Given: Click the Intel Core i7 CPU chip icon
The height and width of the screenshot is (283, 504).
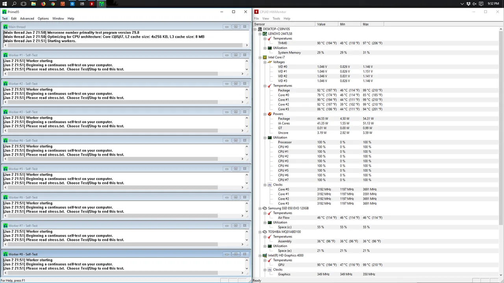Looking at the screenshot, I should (265, 57).
